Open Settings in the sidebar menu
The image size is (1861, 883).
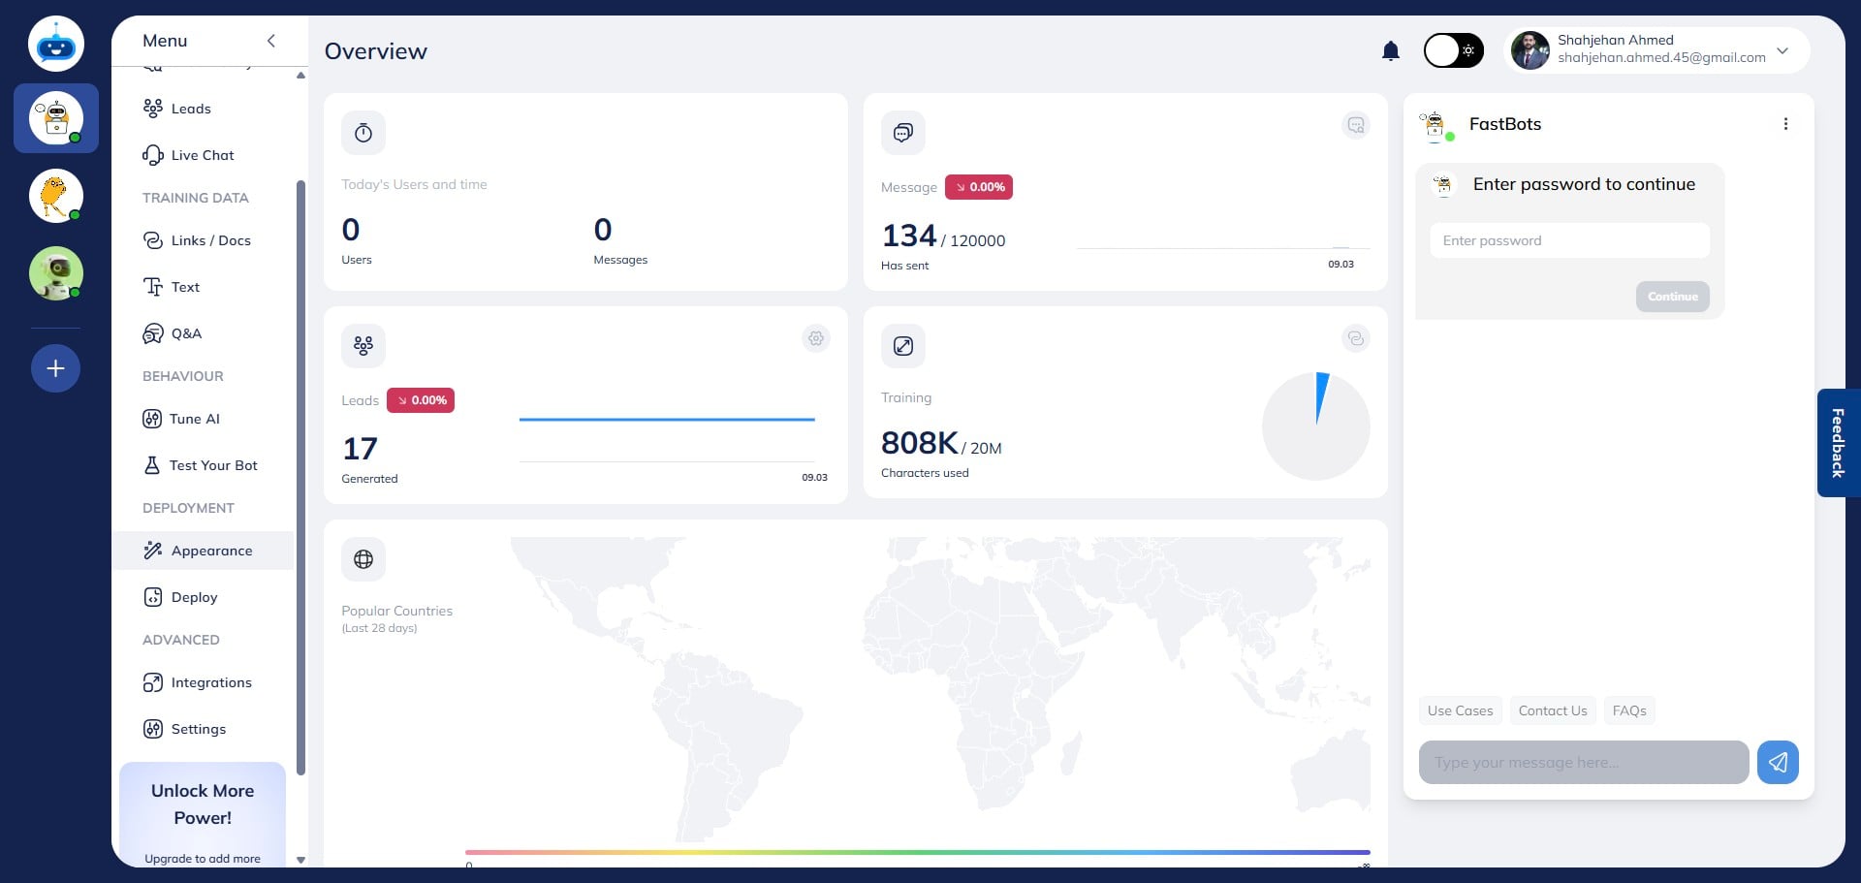click(203, 729)
